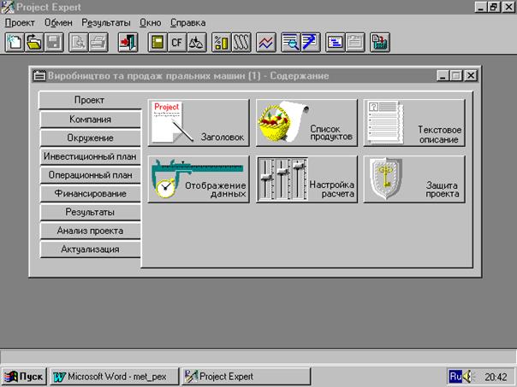Click the Save diskette toolbar icon
This screenshot has height=387, width=517.
click(54, 43)
